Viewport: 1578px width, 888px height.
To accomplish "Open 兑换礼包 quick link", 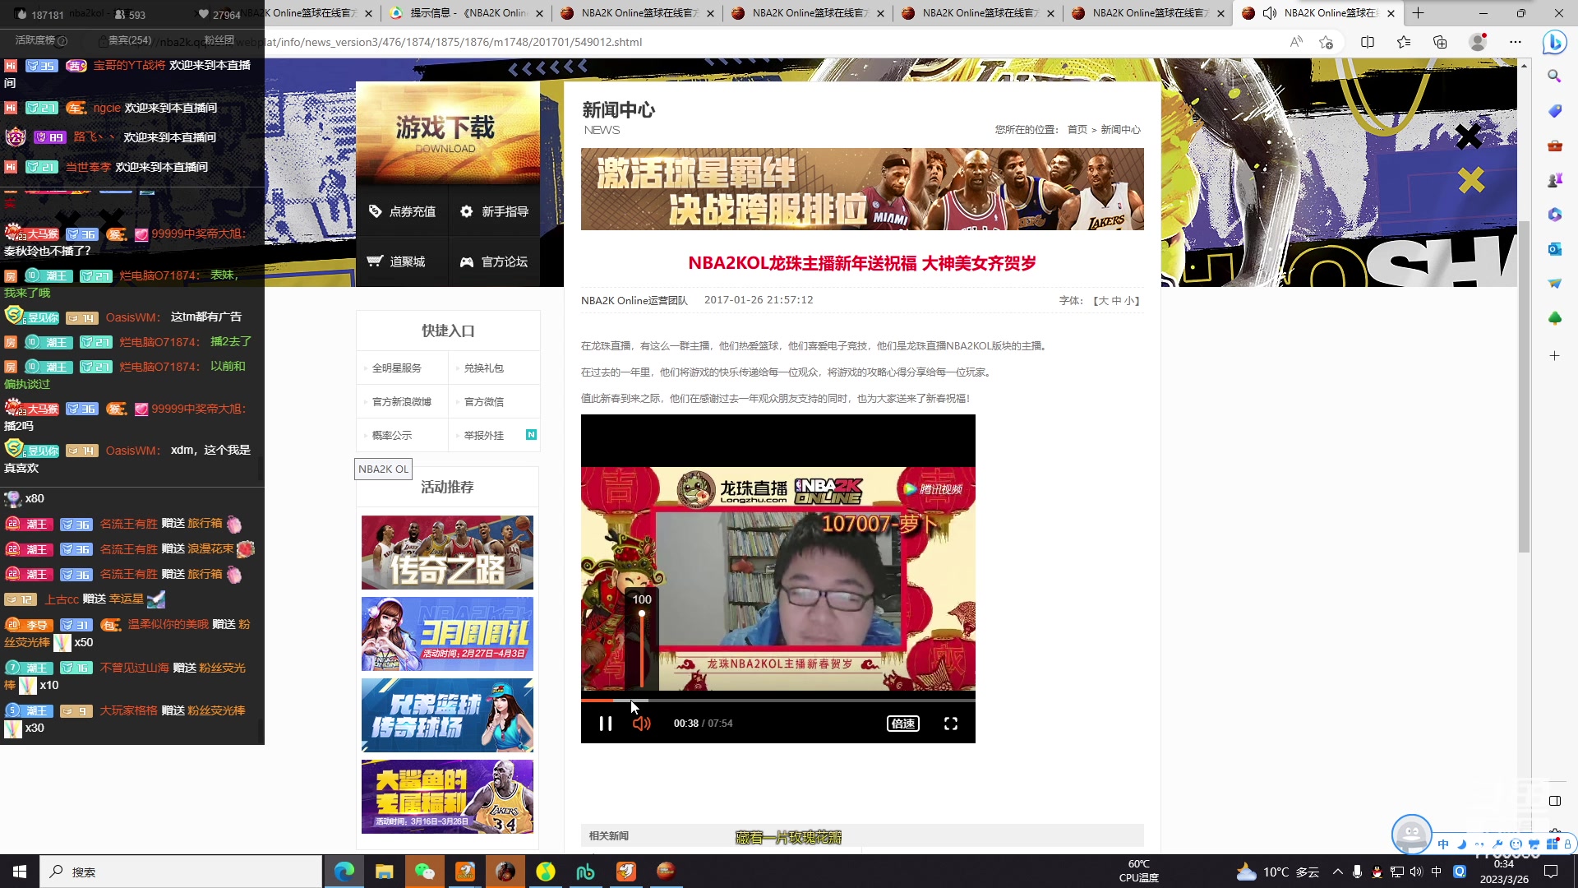I will [x=484, y=368].
